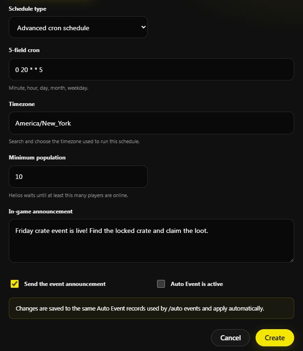The image size is (303, 351).
Task: Grab the textarea resize handle
Action: point(291,260)
